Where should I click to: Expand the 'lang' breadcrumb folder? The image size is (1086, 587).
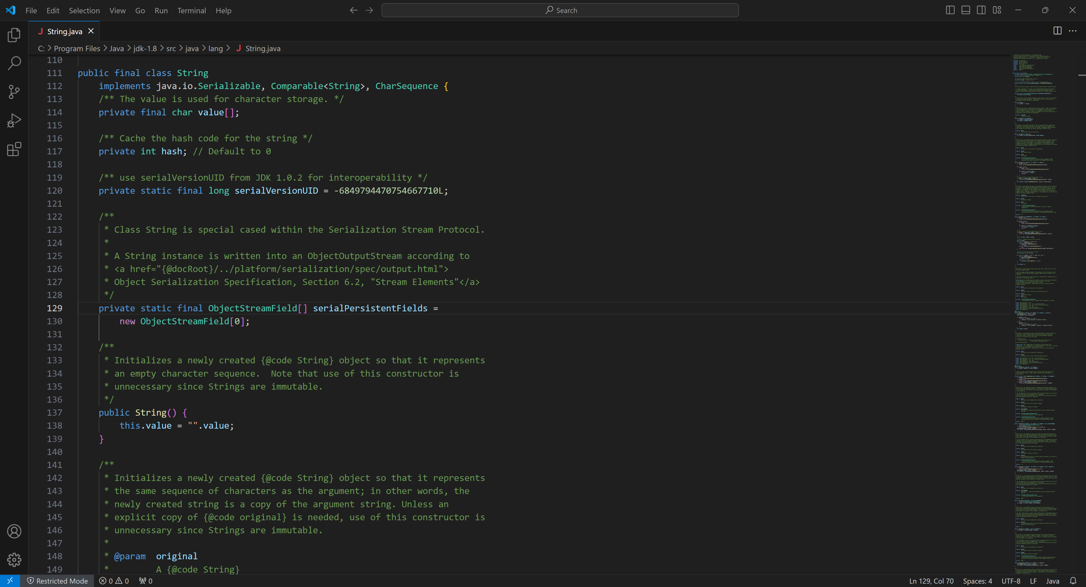click(x=216, y=48)
